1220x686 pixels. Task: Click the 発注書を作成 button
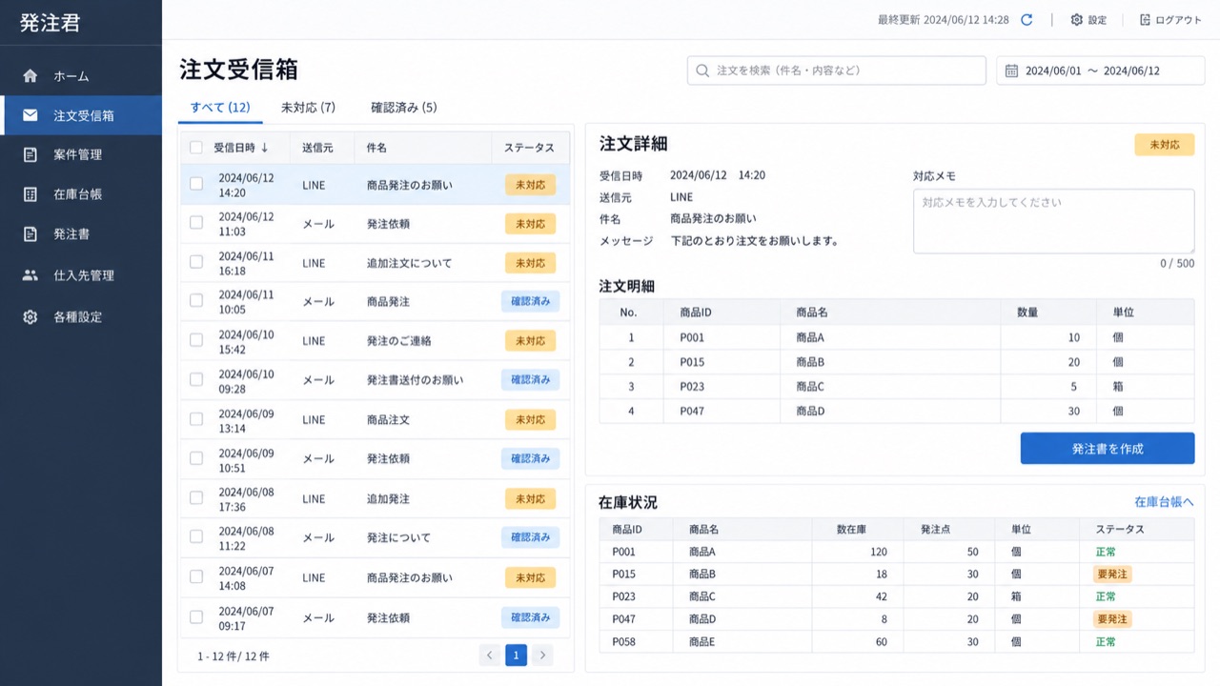click(x=1107, y=448)
